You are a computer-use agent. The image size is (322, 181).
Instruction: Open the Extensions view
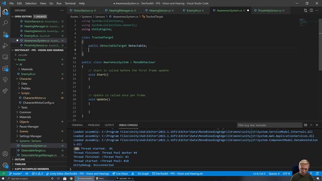point(5,68)
